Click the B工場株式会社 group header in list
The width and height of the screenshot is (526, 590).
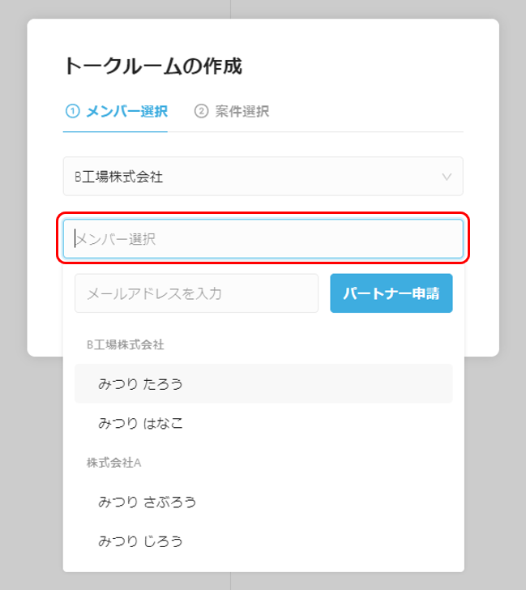point(126,344)
